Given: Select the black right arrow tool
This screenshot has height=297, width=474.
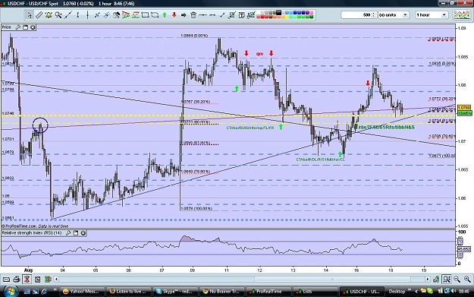Looking at the screenshot, I should pos(184,15).
